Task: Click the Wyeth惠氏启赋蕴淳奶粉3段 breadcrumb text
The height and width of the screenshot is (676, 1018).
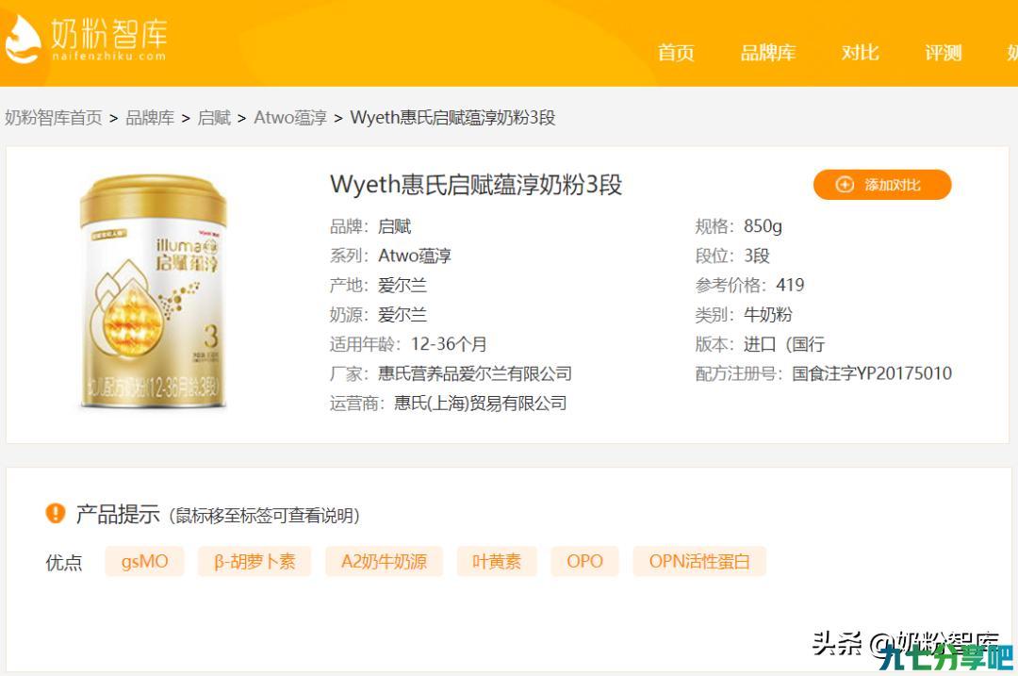Action: (x=452, y=118)
